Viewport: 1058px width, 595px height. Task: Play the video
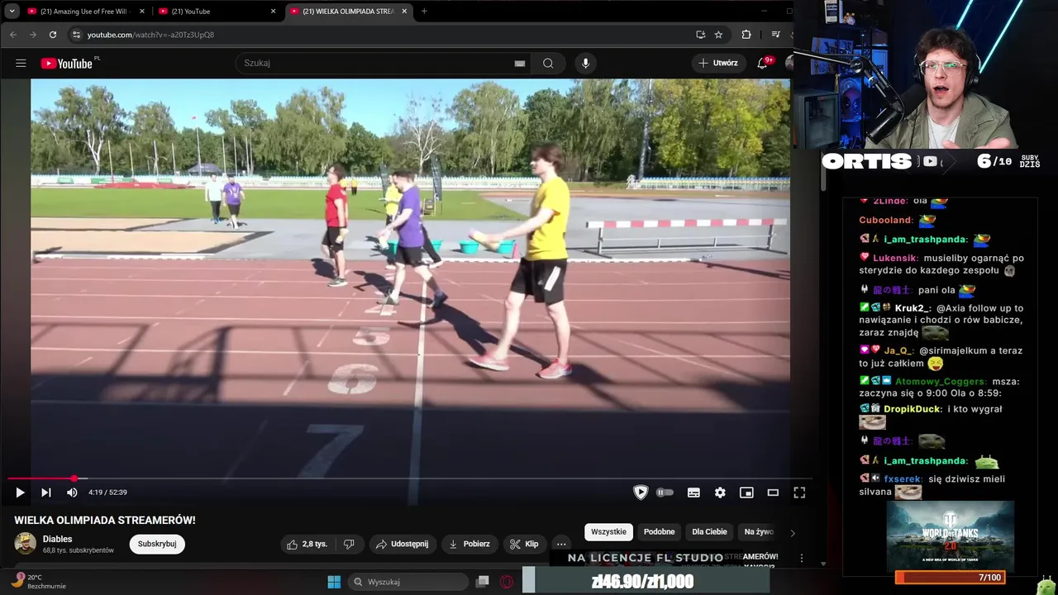(20, 493)
